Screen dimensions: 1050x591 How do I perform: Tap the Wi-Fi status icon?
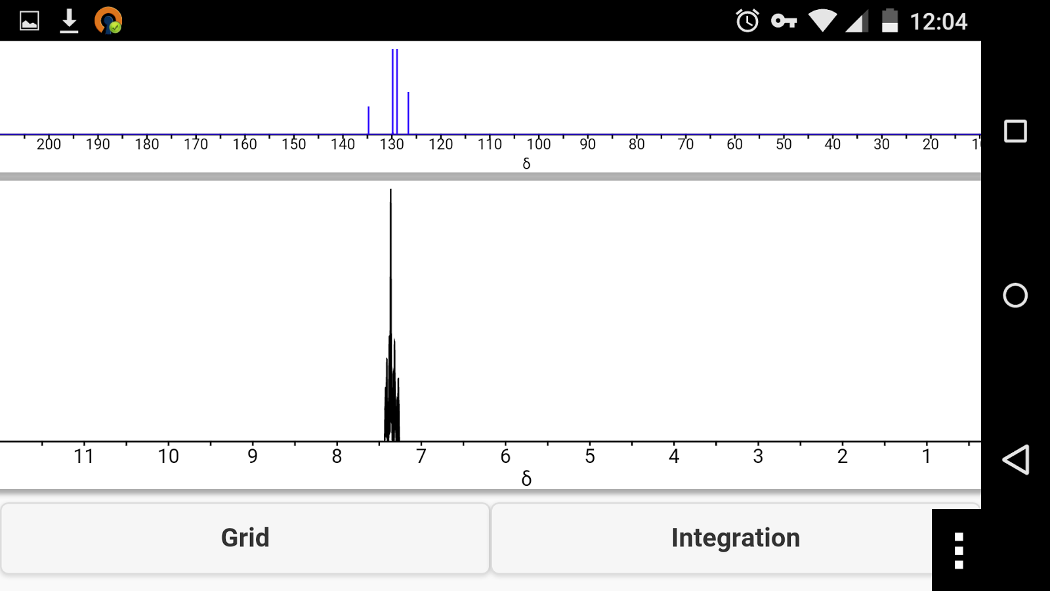point(824,21)
